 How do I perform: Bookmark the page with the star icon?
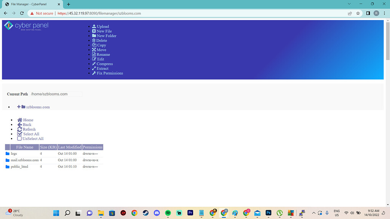358,13
